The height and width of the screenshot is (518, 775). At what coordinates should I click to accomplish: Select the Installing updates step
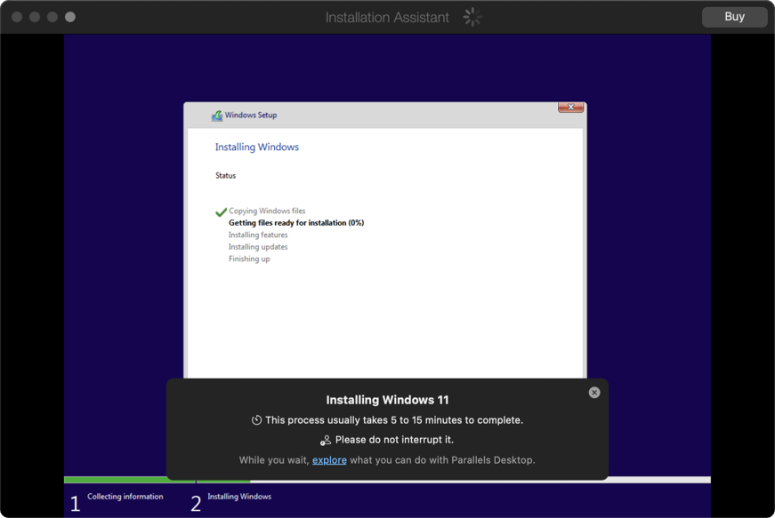point(257,247)
